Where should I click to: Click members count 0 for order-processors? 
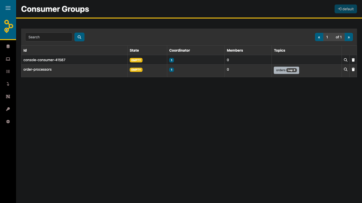228,69
